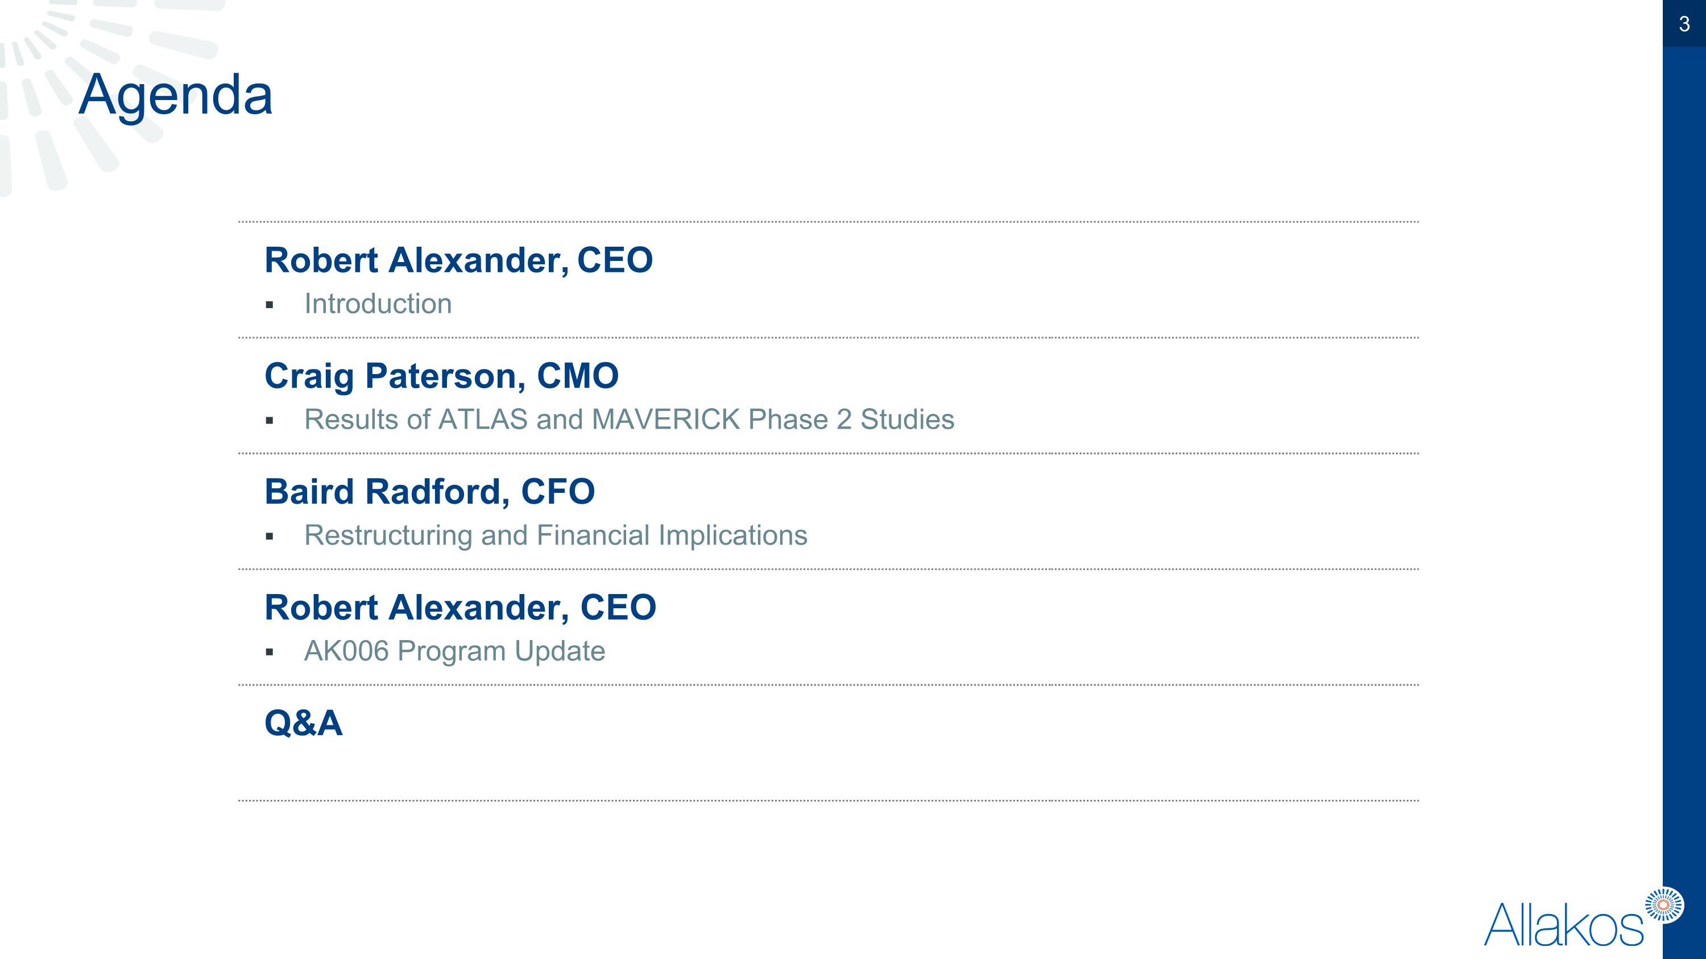Image resolution: width=1706 pixels, height=959 pixels.
Task: Click the bullet beside Restructuring and Financial Implications
Action: click(x=269, y=537)
